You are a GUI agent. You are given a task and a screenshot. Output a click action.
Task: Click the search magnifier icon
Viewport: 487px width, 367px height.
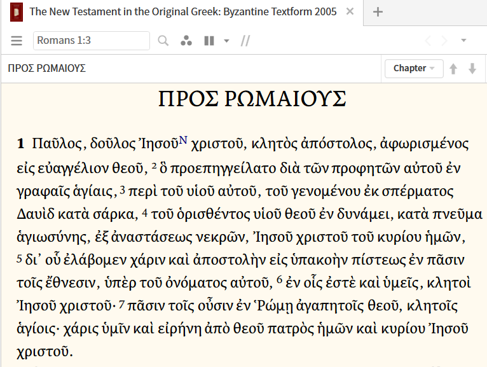pyautogui.click(x=163, y=41)
